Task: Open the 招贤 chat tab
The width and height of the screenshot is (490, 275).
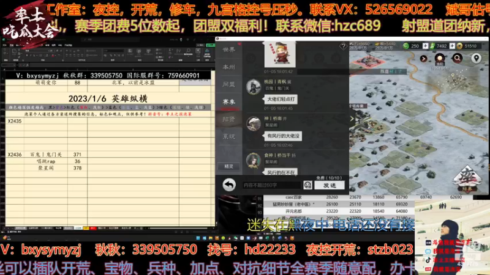Action: pyautogui.click(x=228, y=119)
